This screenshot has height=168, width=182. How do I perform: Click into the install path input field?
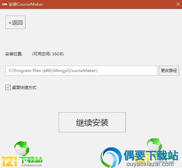click(81, 71)
